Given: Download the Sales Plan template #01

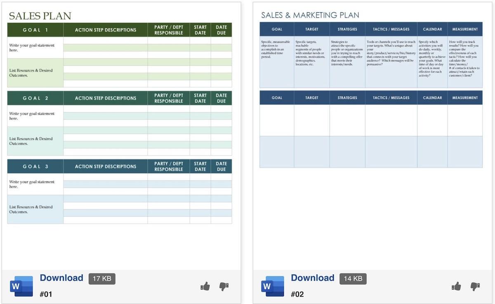Looking at the screenshot, I should (61, 278).
